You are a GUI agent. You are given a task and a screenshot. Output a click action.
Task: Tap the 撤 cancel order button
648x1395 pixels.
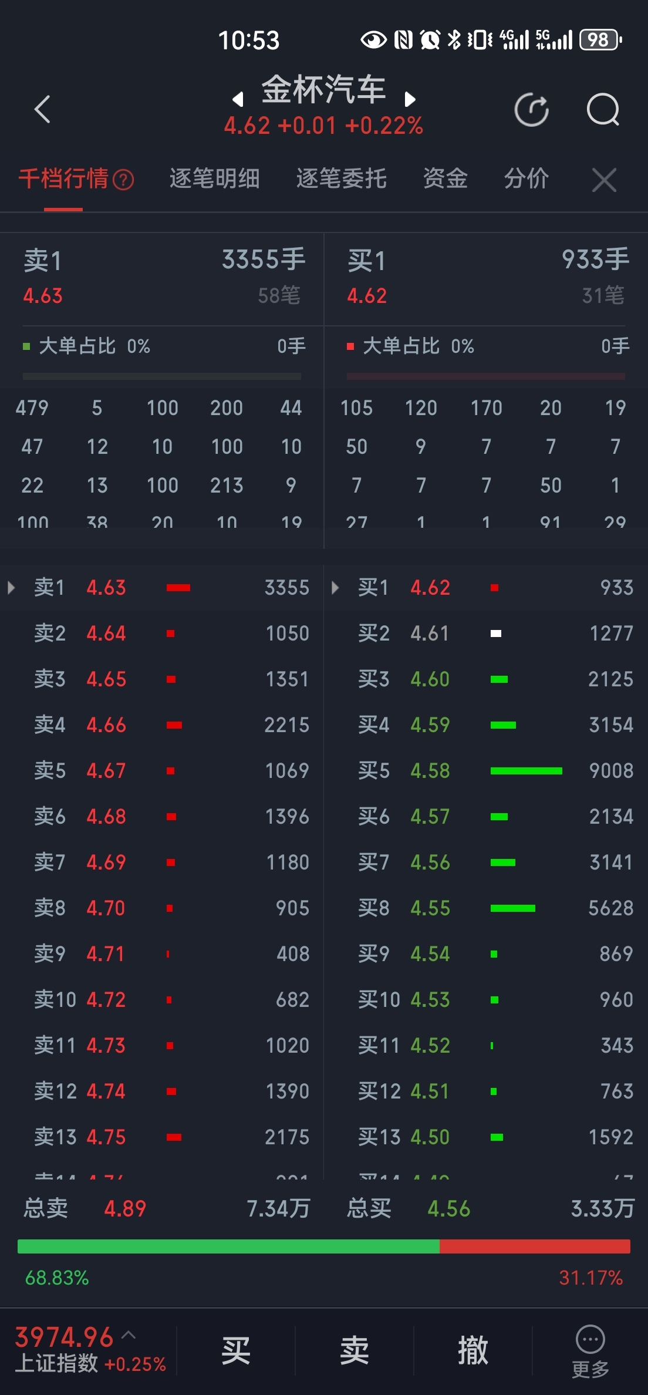coord(473,1350)
